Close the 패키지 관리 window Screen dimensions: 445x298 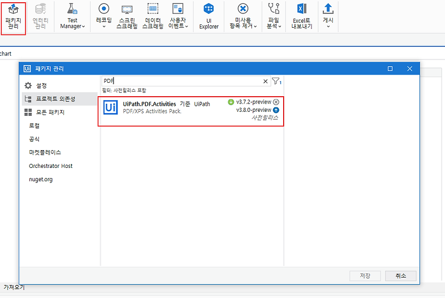(409, 68)
